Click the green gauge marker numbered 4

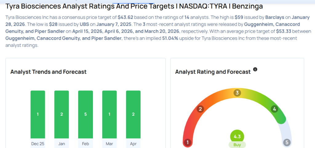coord(274,109)
